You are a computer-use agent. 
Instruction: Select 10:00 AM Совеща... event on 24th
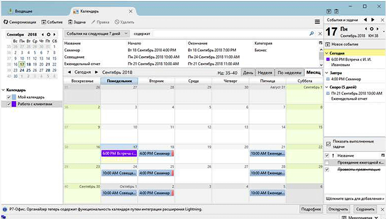point(119,173)
